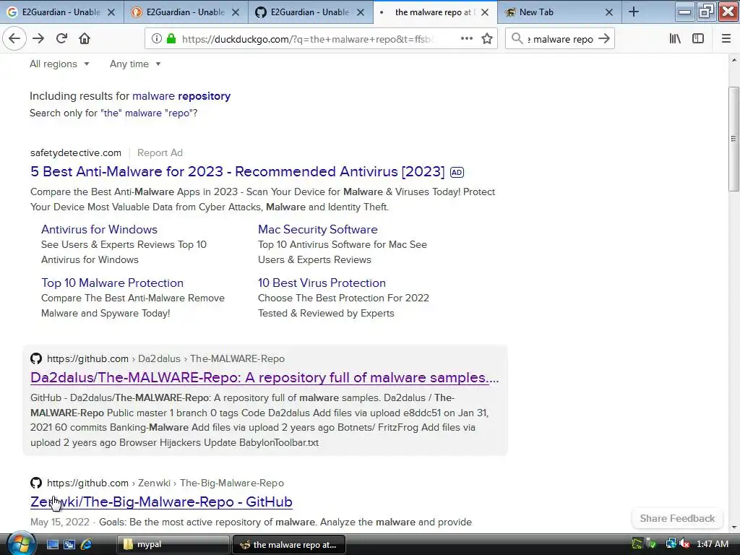This screenshot has height=555, width=740.
Task: Open mypal folder taskbar button
Action: [x=173, y=545]
